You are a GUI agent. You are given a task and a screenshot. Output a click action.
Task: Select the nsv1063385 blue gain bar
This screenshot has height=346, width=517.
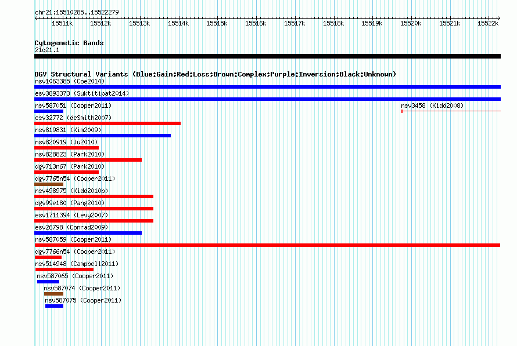coord(267,87)
